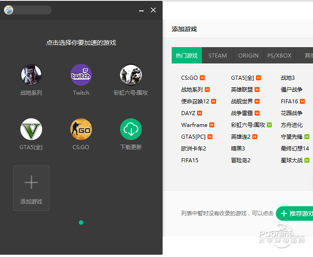This screenshot has height=257, width=313.
Task: Select DAYZ in the game list
Action: tap(188, 113)
